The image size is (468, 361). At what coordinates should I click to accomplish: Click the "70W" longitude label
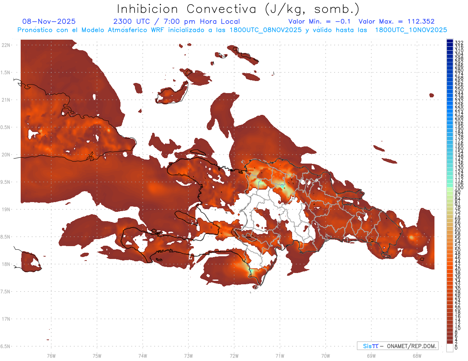pyautogui.click(x=326, y=356)
